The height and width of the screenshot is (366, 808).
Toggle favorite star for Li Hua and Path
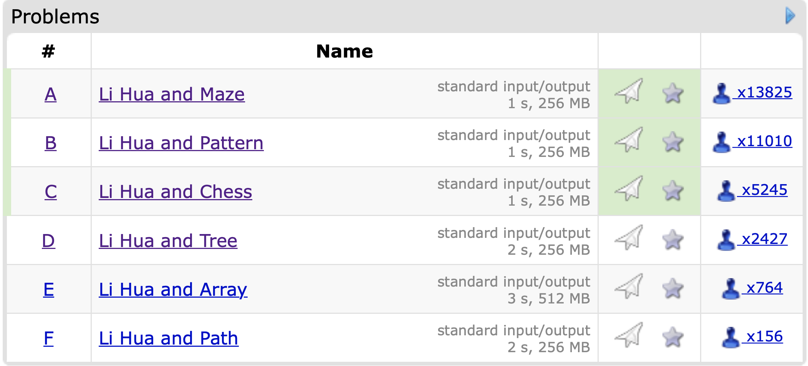click(673, 337)
